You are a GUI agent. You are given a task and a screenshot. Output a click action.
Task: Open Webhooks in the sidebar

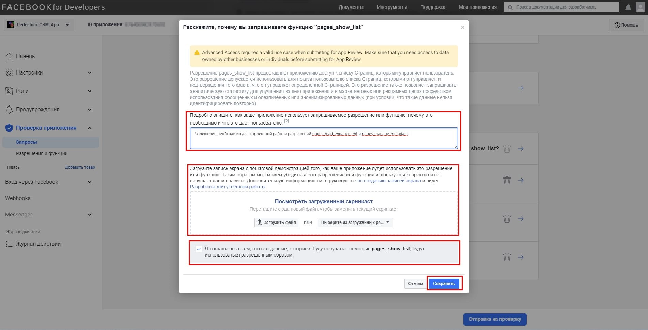[x=18, y=198]
